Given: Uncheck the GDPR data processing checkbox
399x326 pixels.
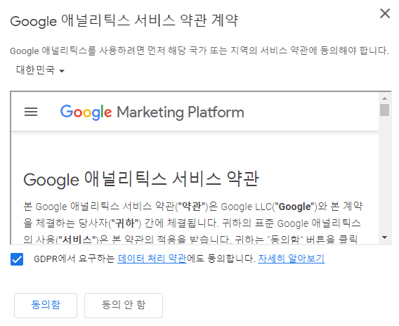Looking at the screenshot, I should pos(17,259).
